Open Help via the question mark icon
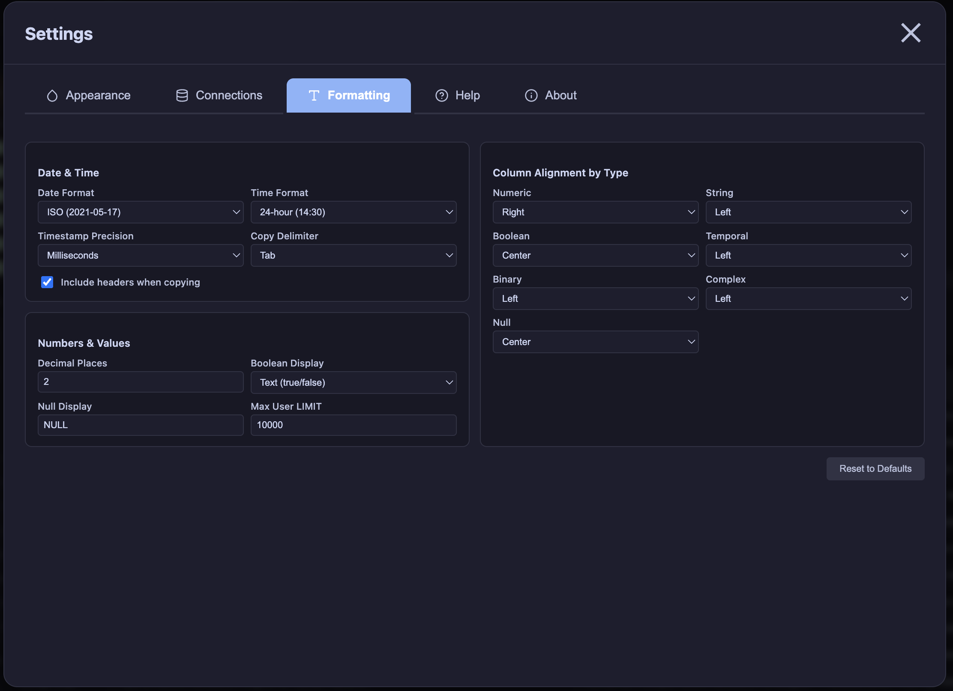The height and width of the screenshot is (691, 953). (441, 95)
